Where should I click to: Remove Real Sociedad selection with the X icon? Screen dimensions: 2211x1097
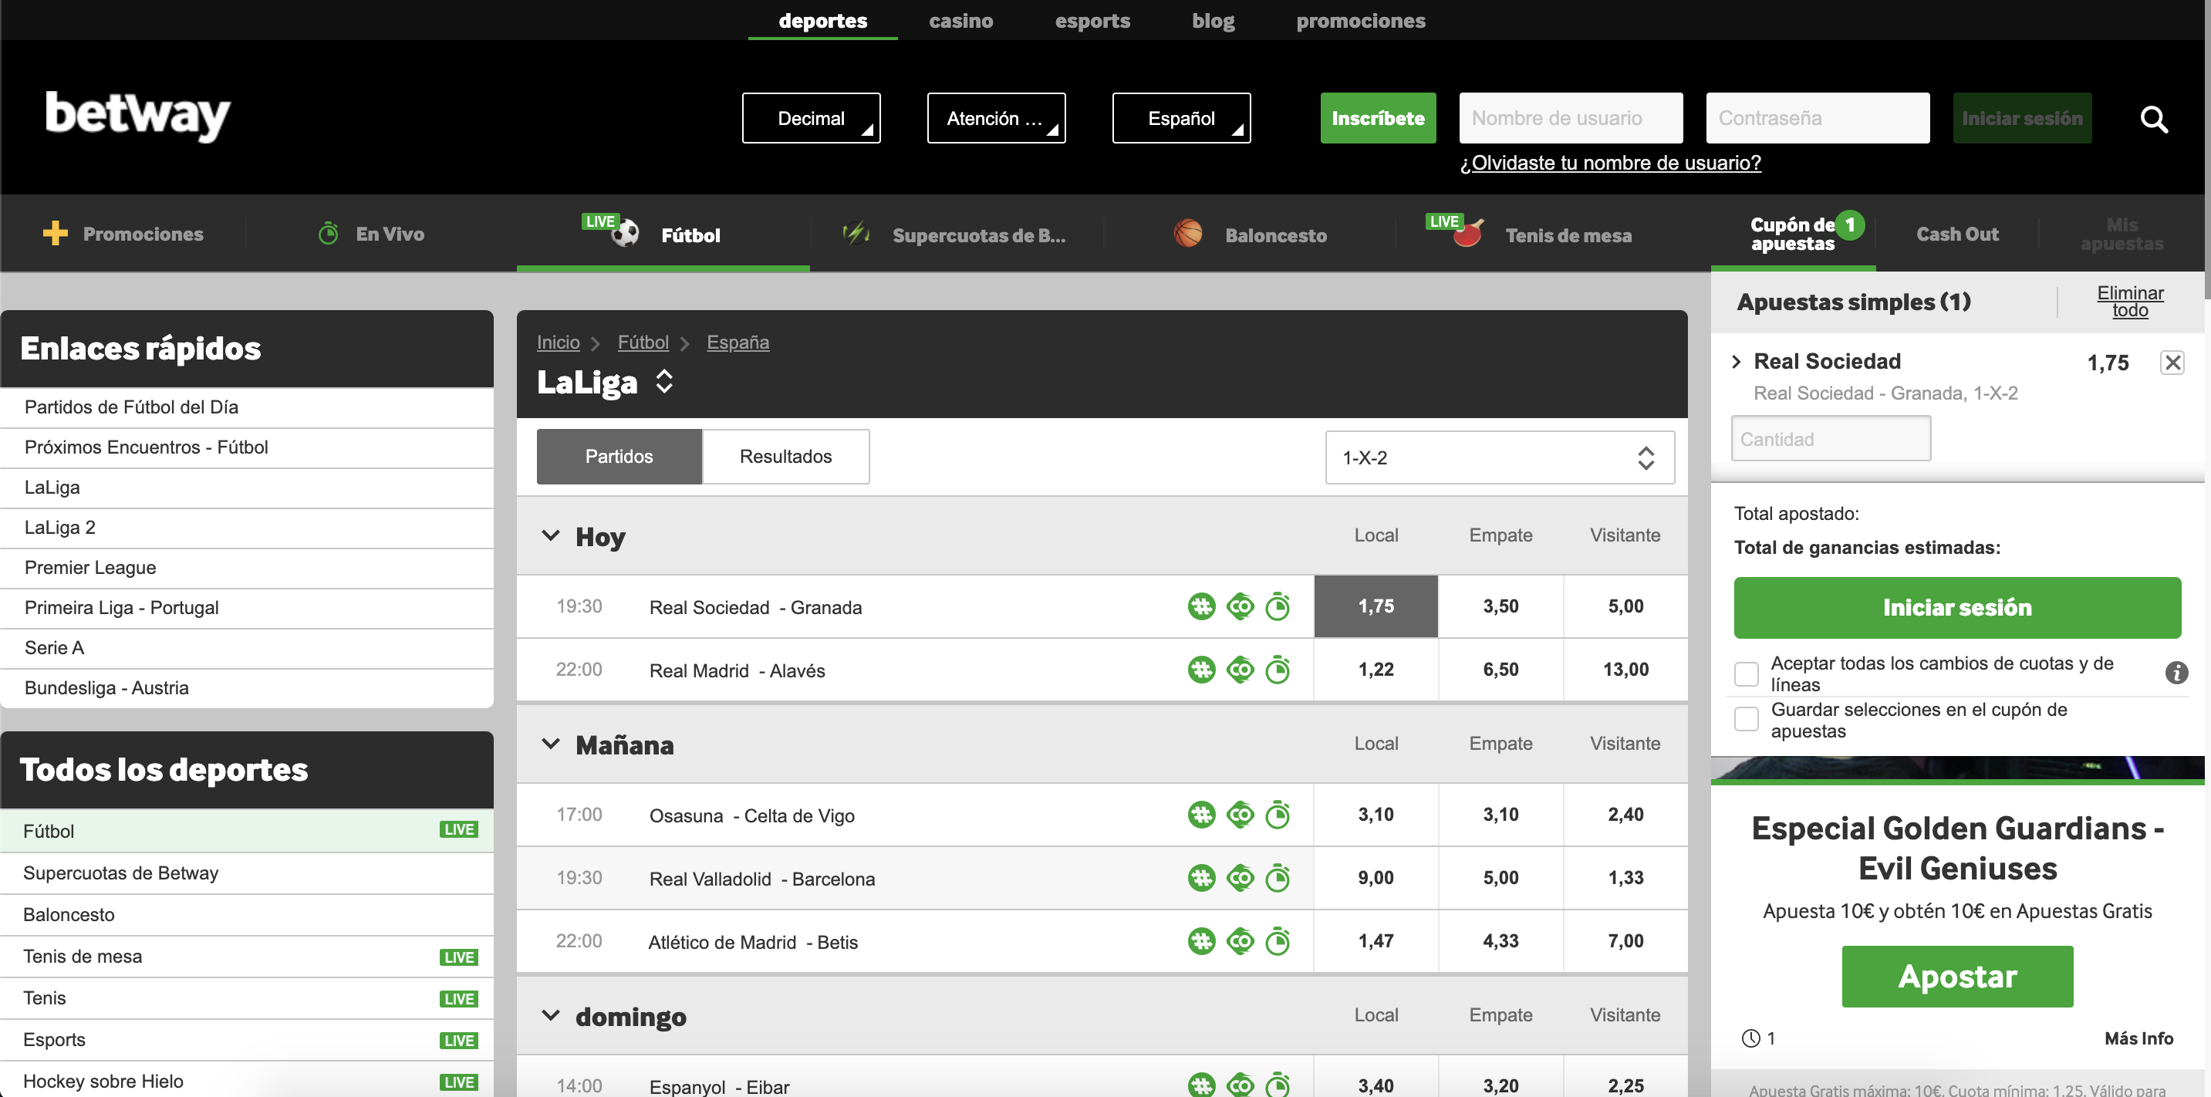(2172, 363)
